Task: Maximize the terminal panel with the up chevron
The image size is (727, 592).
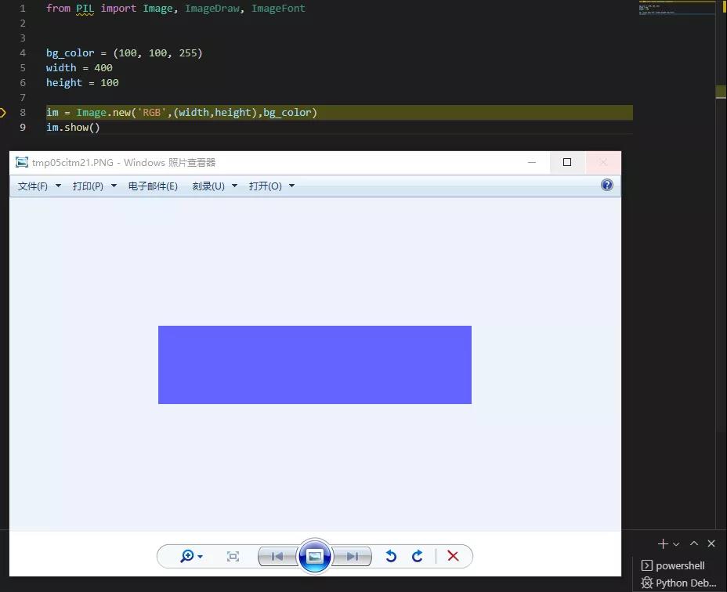Action: point(694,543)
